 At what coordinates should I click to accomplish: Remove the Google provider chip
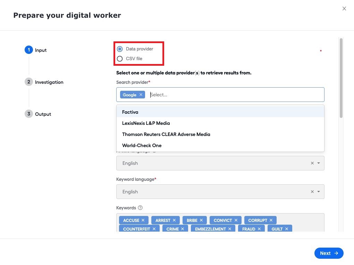141,95
